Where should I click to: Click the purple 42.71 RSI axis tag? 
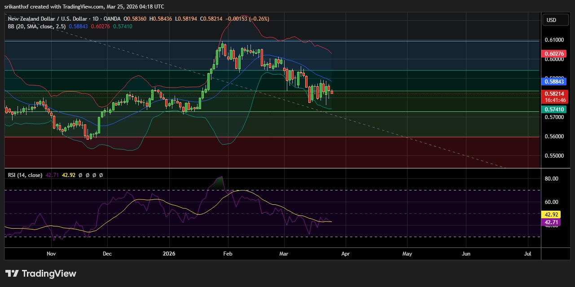point(551,222)
